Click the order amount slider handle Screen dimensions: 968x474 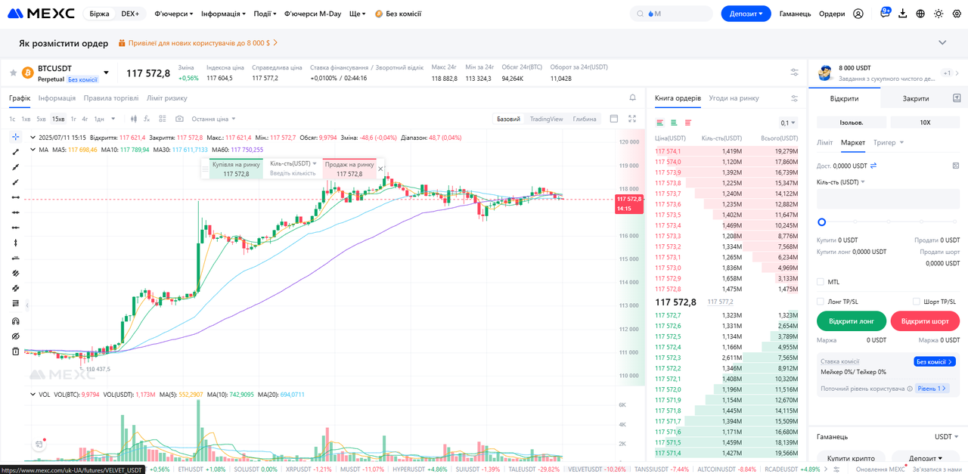pyautogui.click(x=822, y=222)
